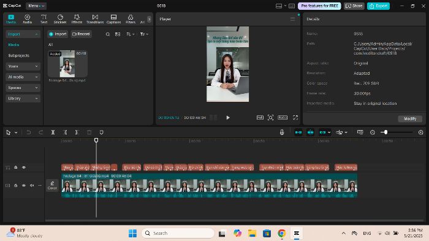
Task: Expand the Spaces section
Action: (x=23, y=88)
